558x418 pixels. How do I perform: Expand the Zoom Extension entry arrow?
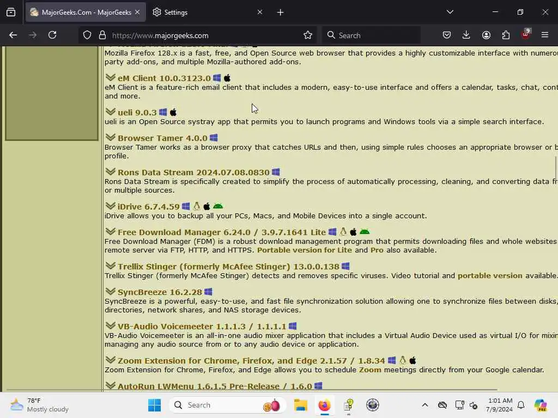tap(110, 360)
